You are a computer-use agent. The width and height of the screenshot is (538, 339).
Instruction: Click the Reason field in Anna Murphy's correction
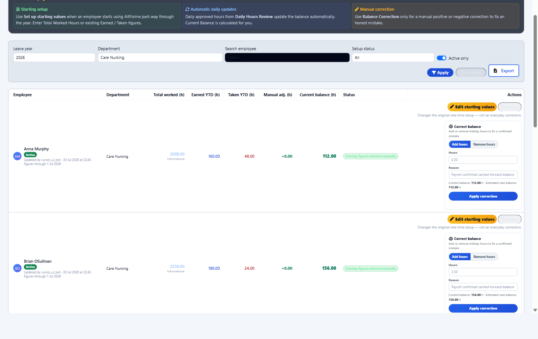pyautogui.click(x=483, y=175)
